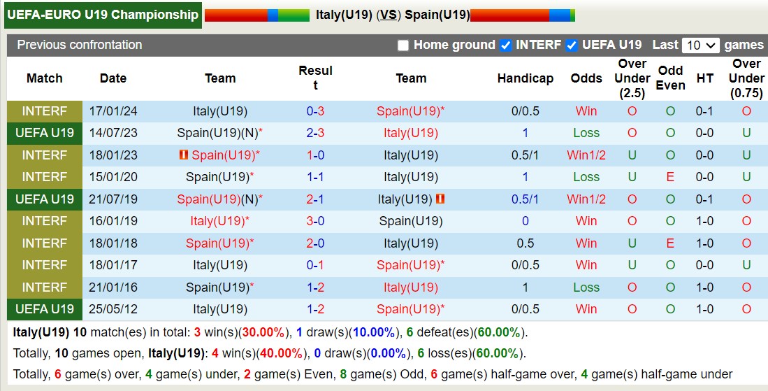
Task: Click the VS link between team names
Action: click(388, 15)
